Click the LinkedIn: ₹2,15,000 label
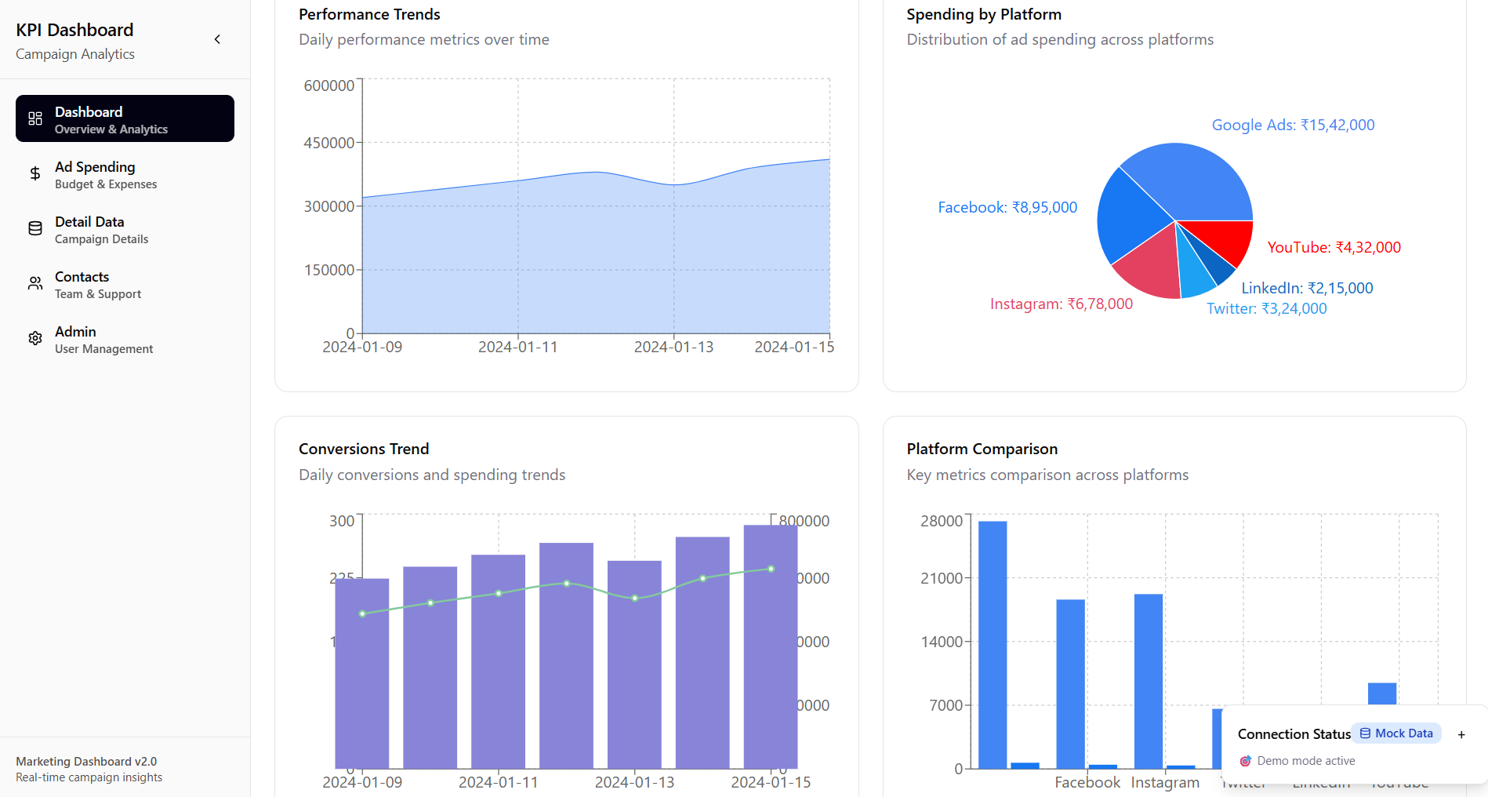1488x797 pixels. (1307, 288)
